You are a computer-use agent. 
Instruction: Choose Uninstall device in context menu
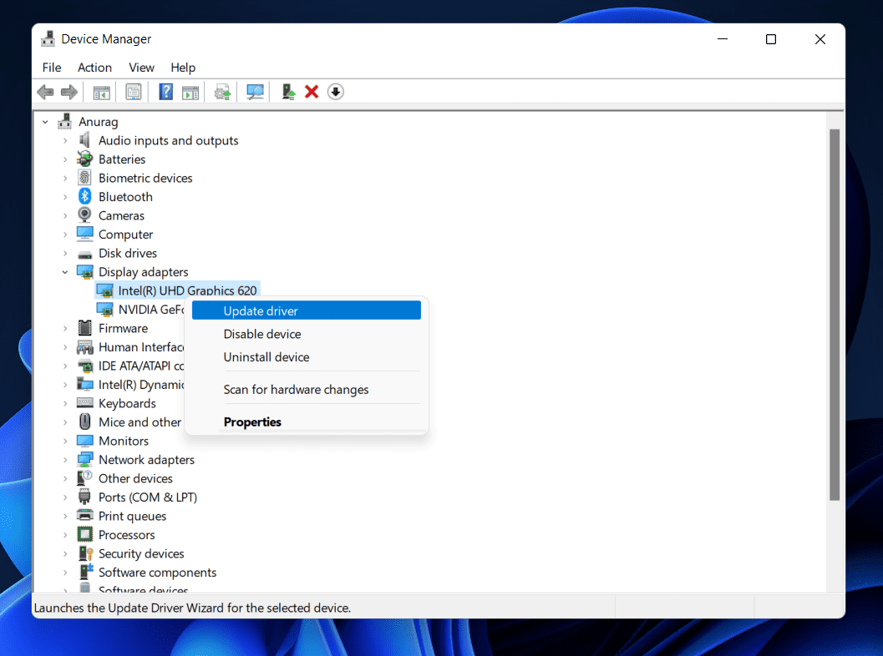tap(266, 356)
